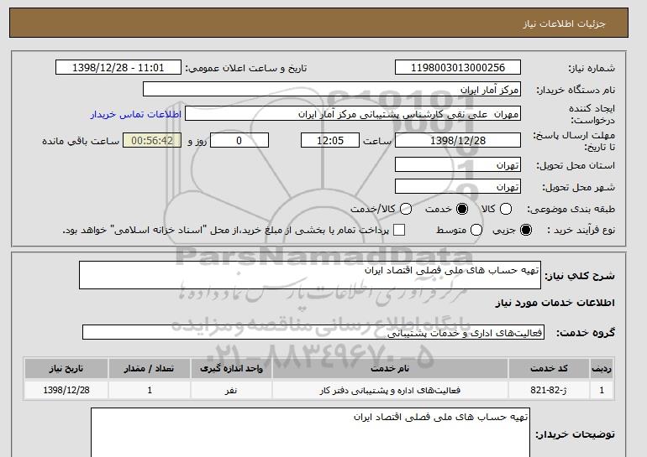Click the remaining time countdown 00:56:42
The image size is (647, 457).
click(152, 140)
